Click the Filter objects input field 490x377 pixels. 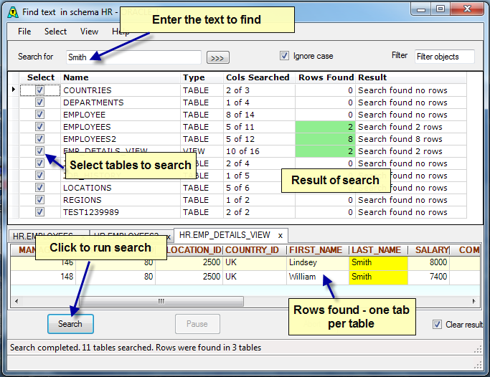444,57
